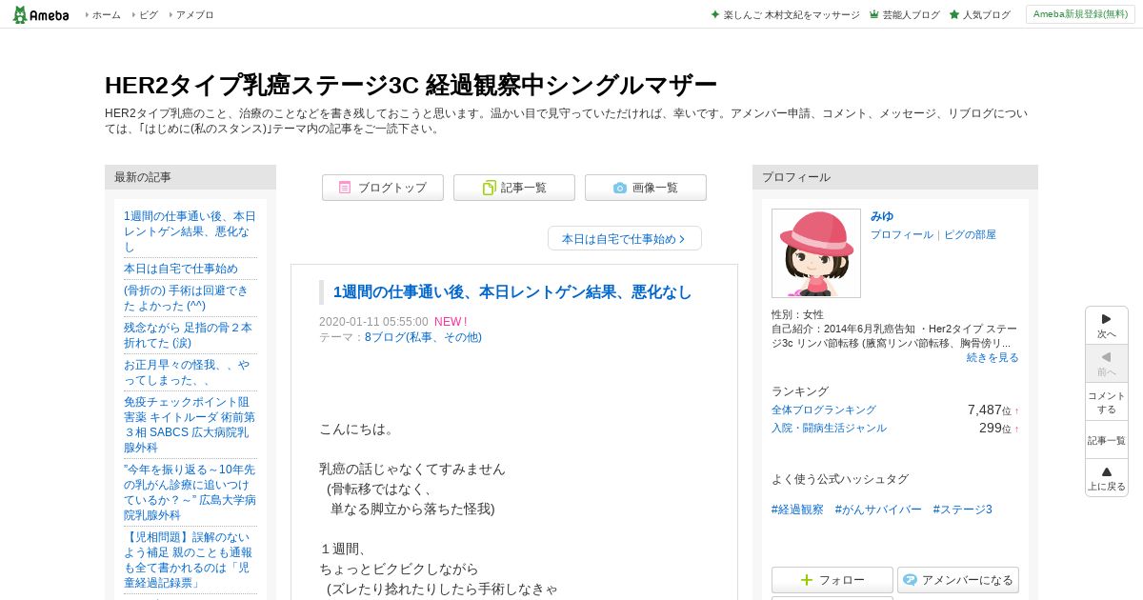Click Ameba新規登録(無料) button
Image resolution: width=1143 pixels, height=600 pixels.
(x=1080, y=14)
